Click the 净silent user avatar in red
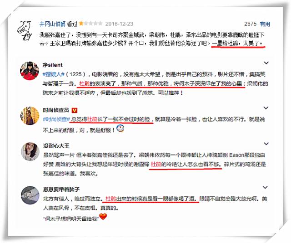The image size is (291, 243). click(x=30, y=71)
